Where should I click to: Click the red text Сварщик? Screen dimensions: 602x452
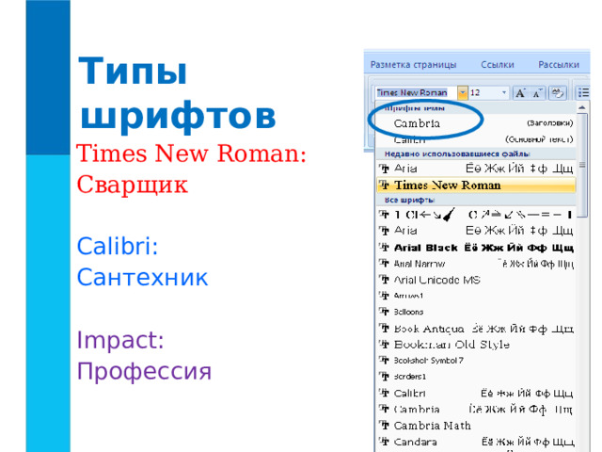[x=132, y=185]
